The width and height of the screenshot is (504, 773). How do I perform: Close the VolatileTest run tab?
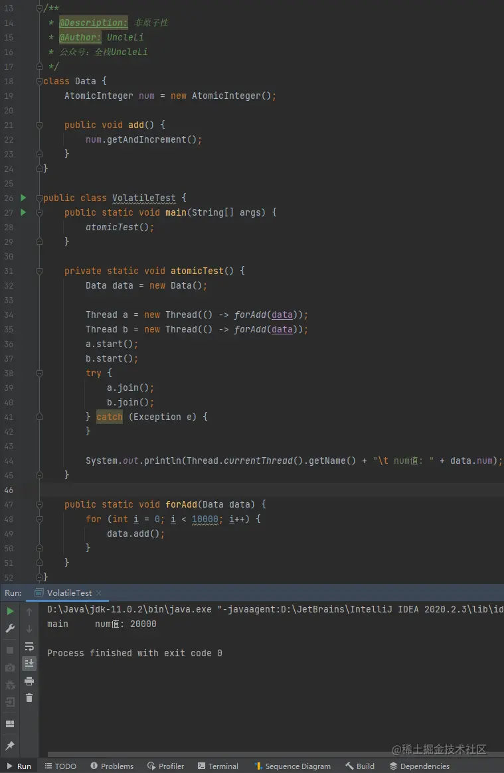pos(99,593)
